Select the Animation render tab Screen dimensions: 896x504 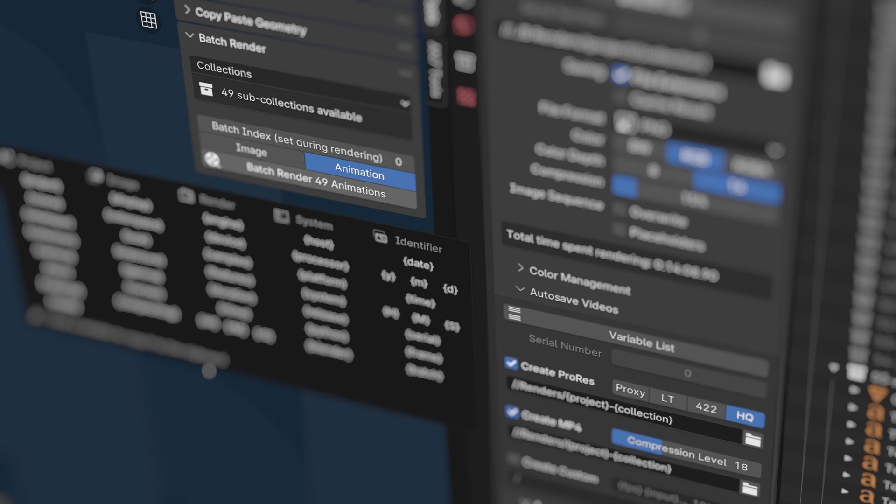[x=359, y=171]
